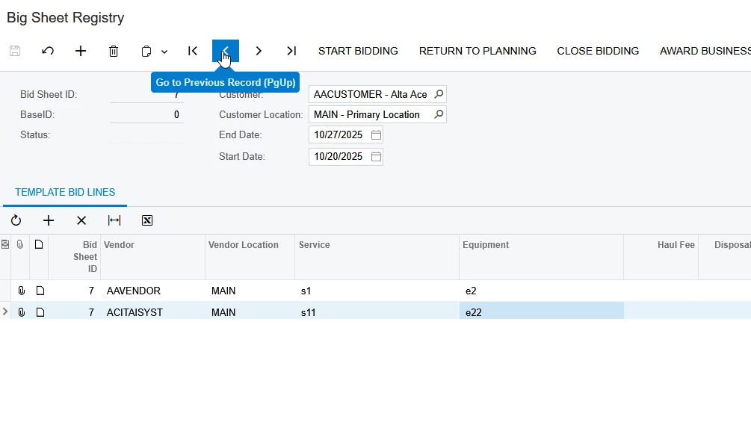This screenshot has width=751, height=440.
Task: Open notes for the AAVENDOR row
Action: coord(40,291)
